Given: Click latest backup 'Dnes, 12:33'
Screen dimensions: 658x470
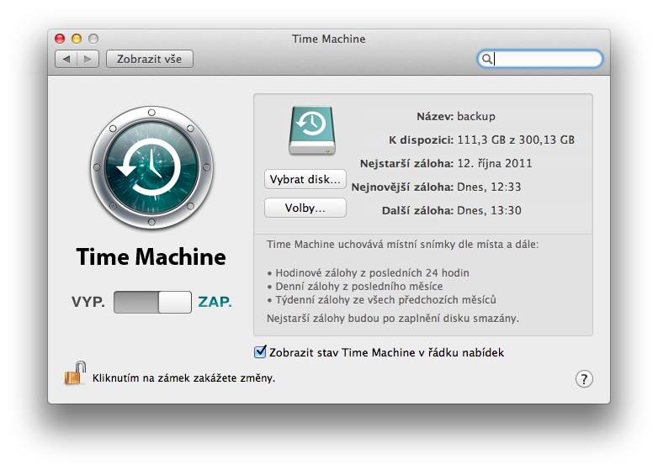Looking at the screenshot, I should [489, 187].
